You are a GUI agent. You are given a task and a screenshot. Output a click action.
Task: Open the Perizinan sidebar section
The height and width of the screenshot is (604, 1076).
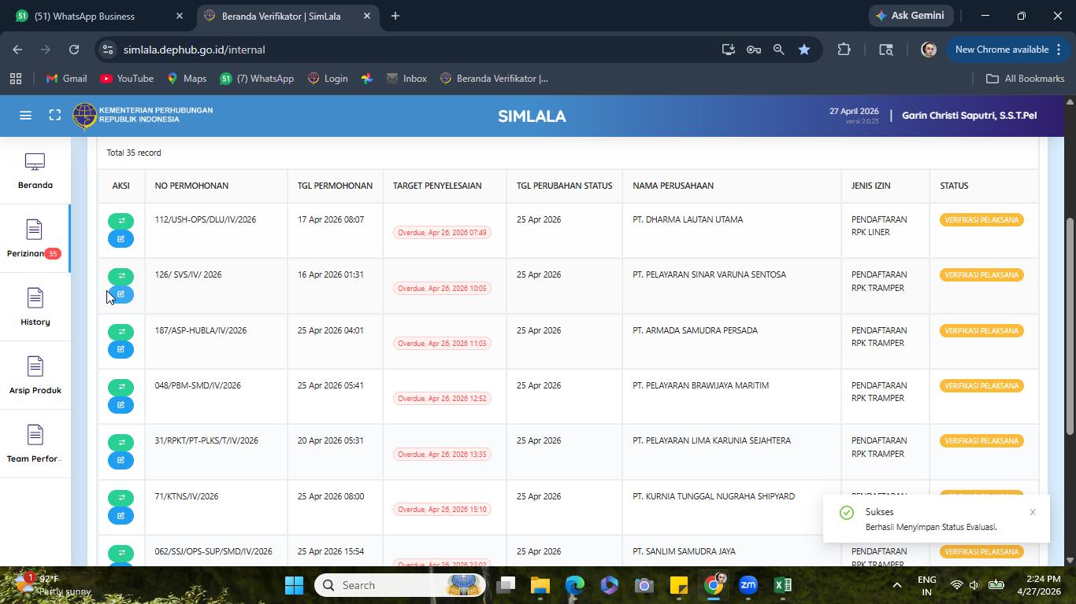(x=35, y=239)
